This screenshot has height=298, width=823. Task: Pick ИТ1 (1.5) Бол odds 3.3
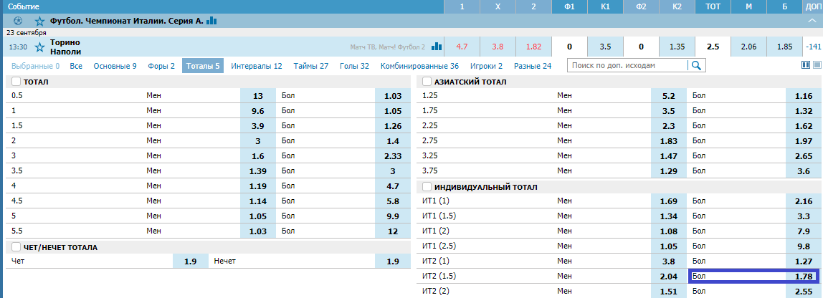tap(804, 216)
